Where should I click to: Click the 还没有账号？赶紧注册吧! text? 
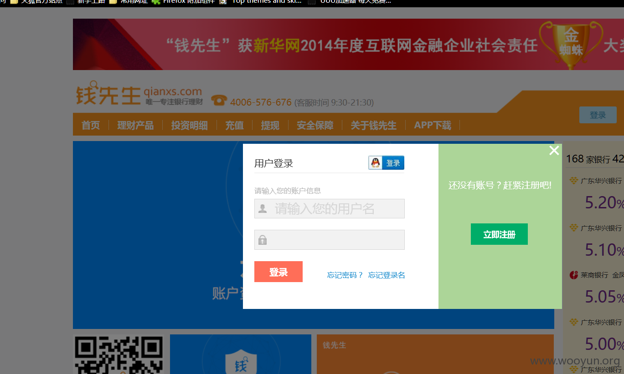(x=500, y=185)
